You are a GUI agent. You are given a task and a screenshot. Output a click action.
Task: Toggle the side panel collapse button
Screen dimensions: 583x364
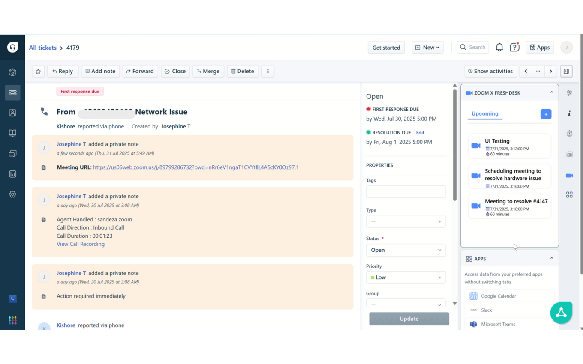click(x=566, y=71)
